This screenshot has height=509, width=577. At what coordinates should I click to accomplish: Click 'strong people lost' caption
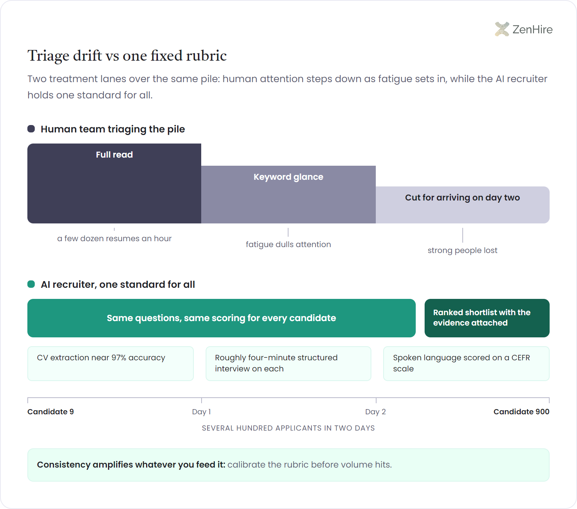click(463, 250)
